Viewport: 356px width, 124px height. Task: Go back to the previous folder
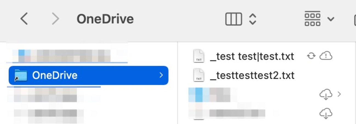point(24,19)
